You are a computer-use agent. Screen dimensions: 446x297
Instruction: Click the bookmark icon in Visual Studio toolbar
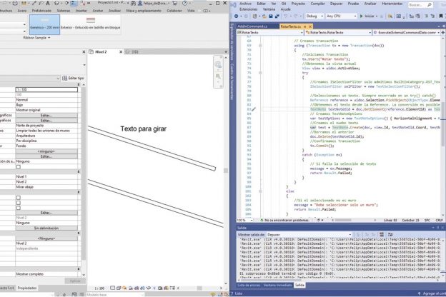coord(440,16)
